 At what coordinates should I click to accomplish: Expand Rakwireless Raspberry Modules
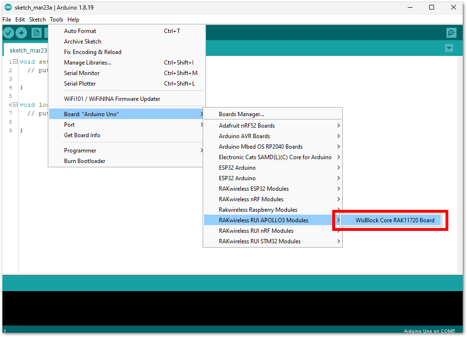[272, 210]
